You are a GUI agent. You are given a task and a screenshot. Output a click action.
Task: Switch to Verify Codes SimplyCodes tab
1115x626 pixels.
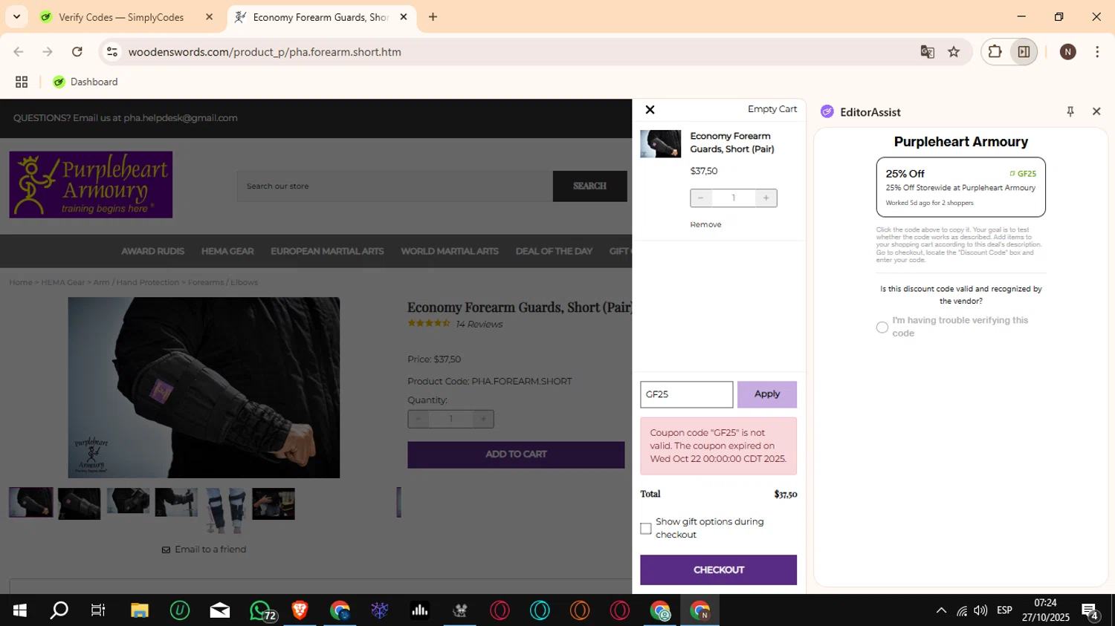pyautogui.click(x=121, y=17)
